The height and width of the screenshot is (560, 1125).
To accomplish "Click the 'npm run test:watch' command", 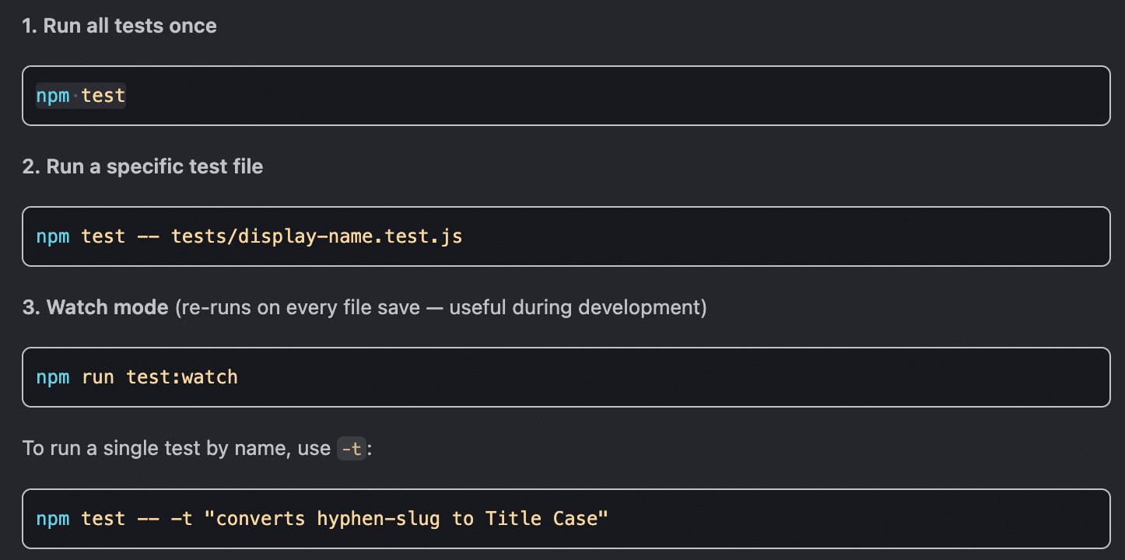I will click(137, 377).
